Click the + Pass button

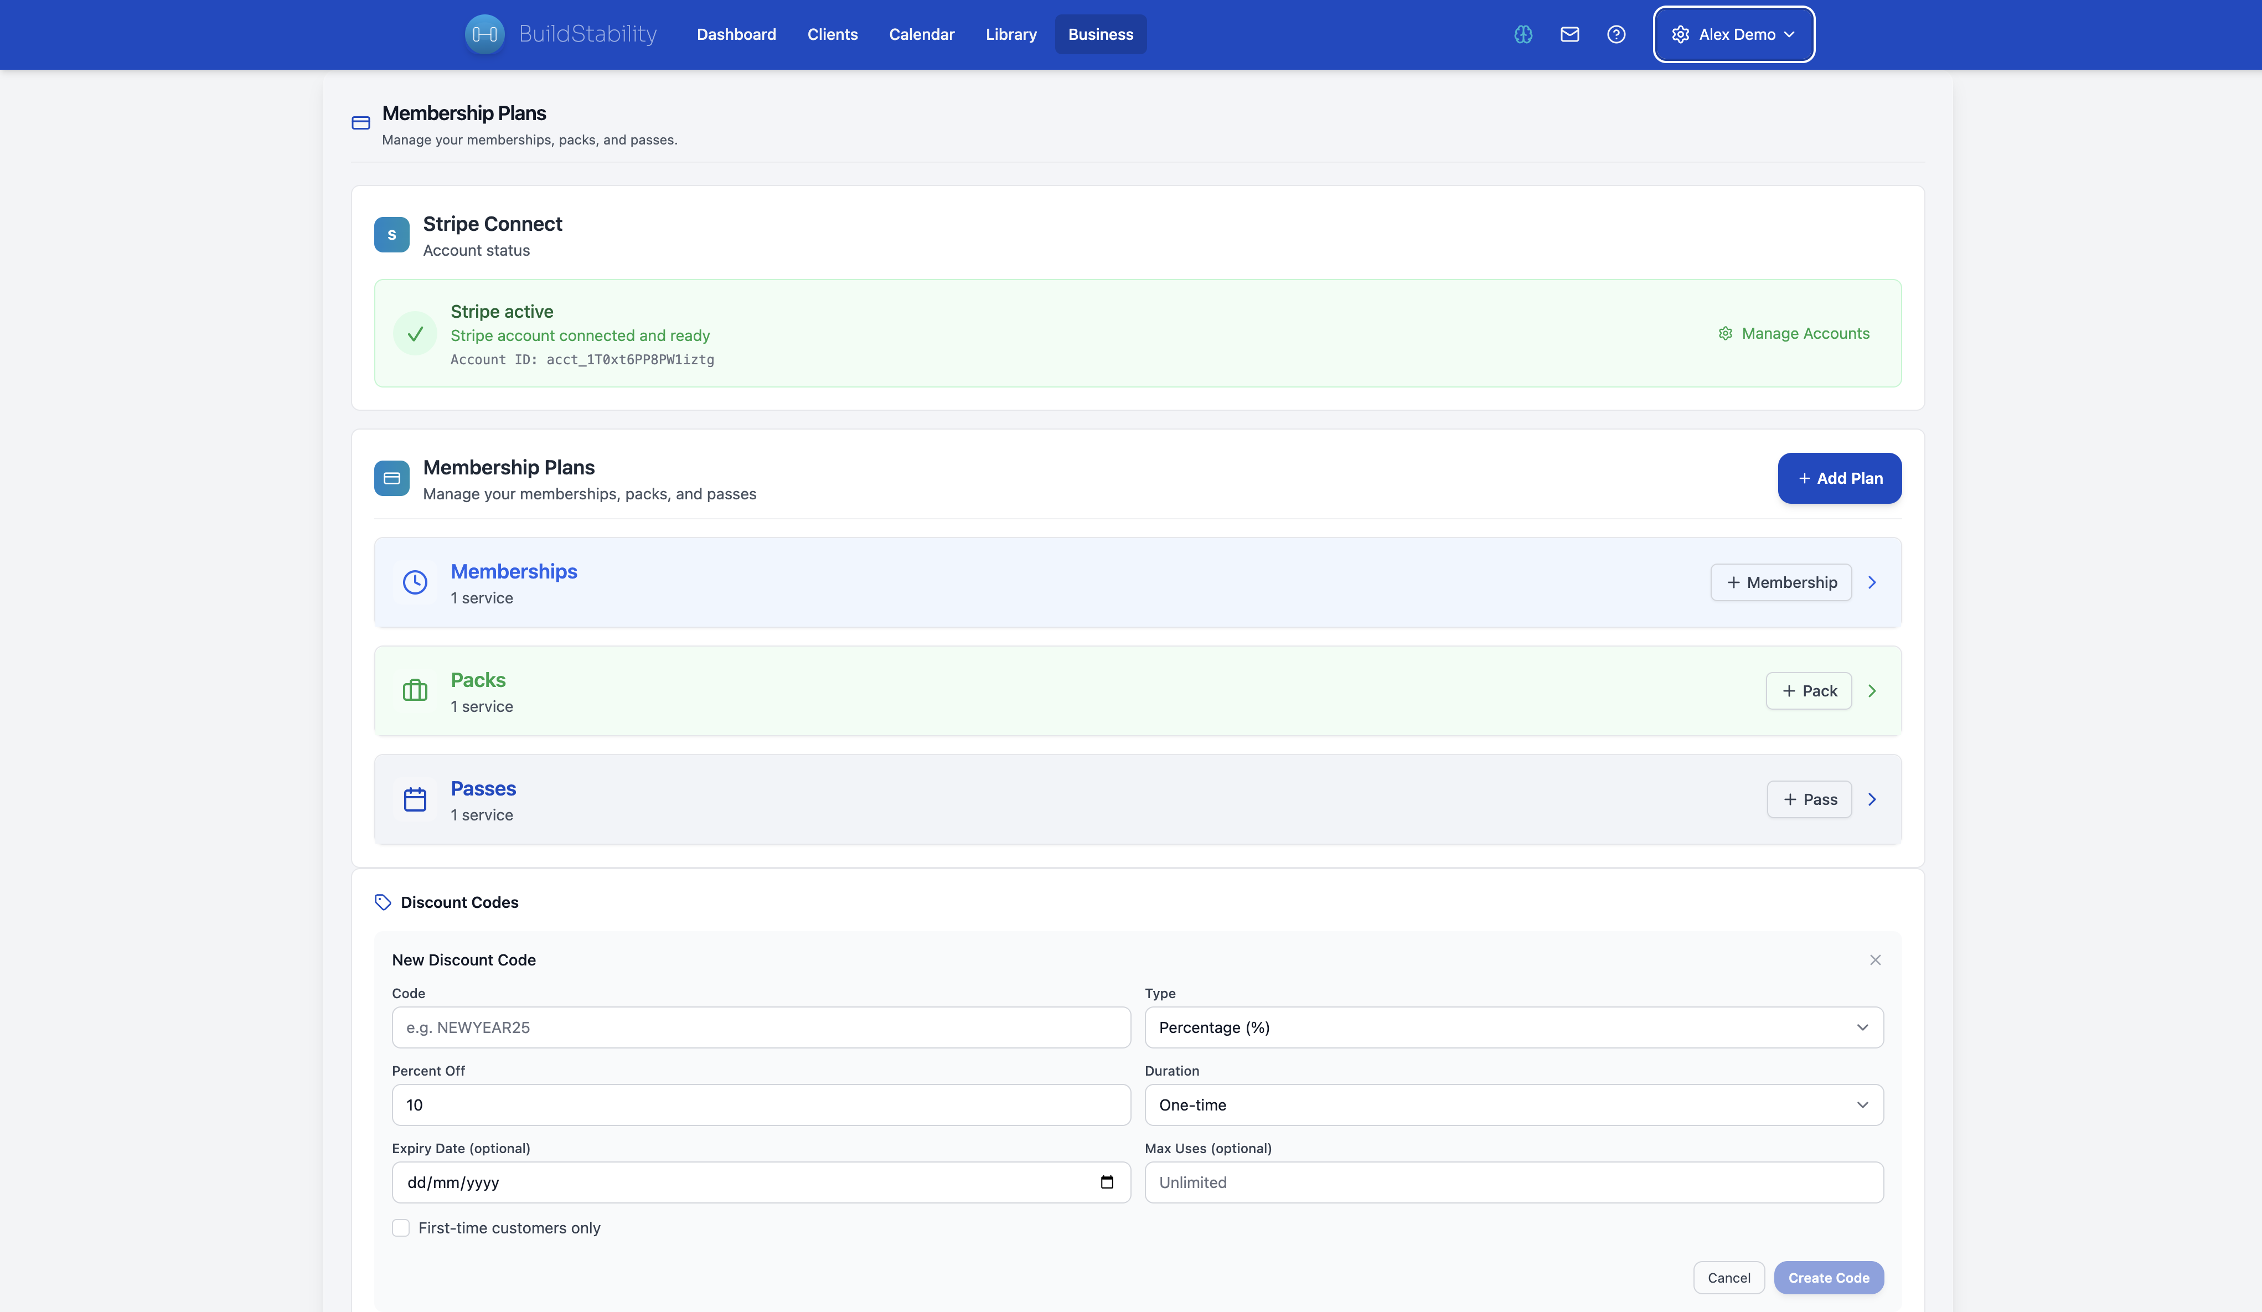point(1809,799)
